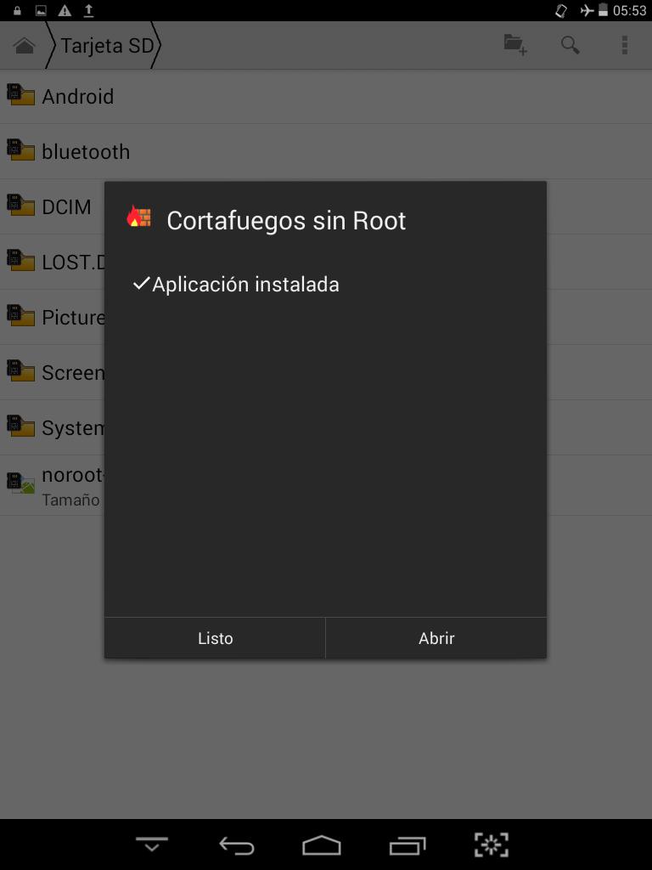Tap the Cortafuegos sin Root firewall icon

pos(138,217)
